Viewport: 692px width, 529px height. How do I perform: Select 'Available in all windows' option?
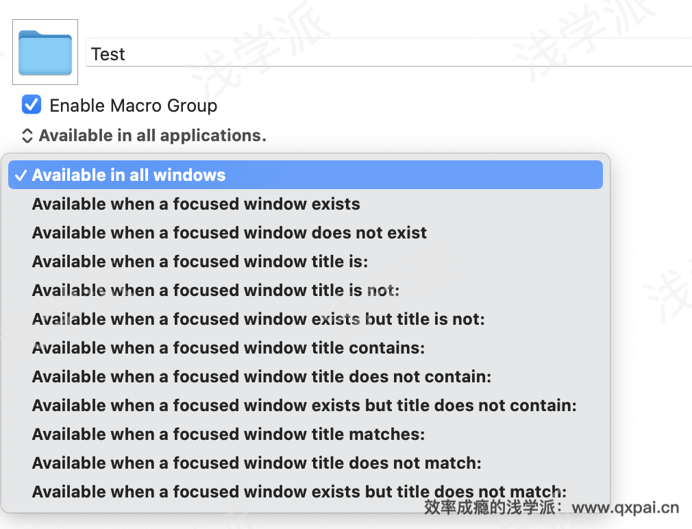point(129,175)
